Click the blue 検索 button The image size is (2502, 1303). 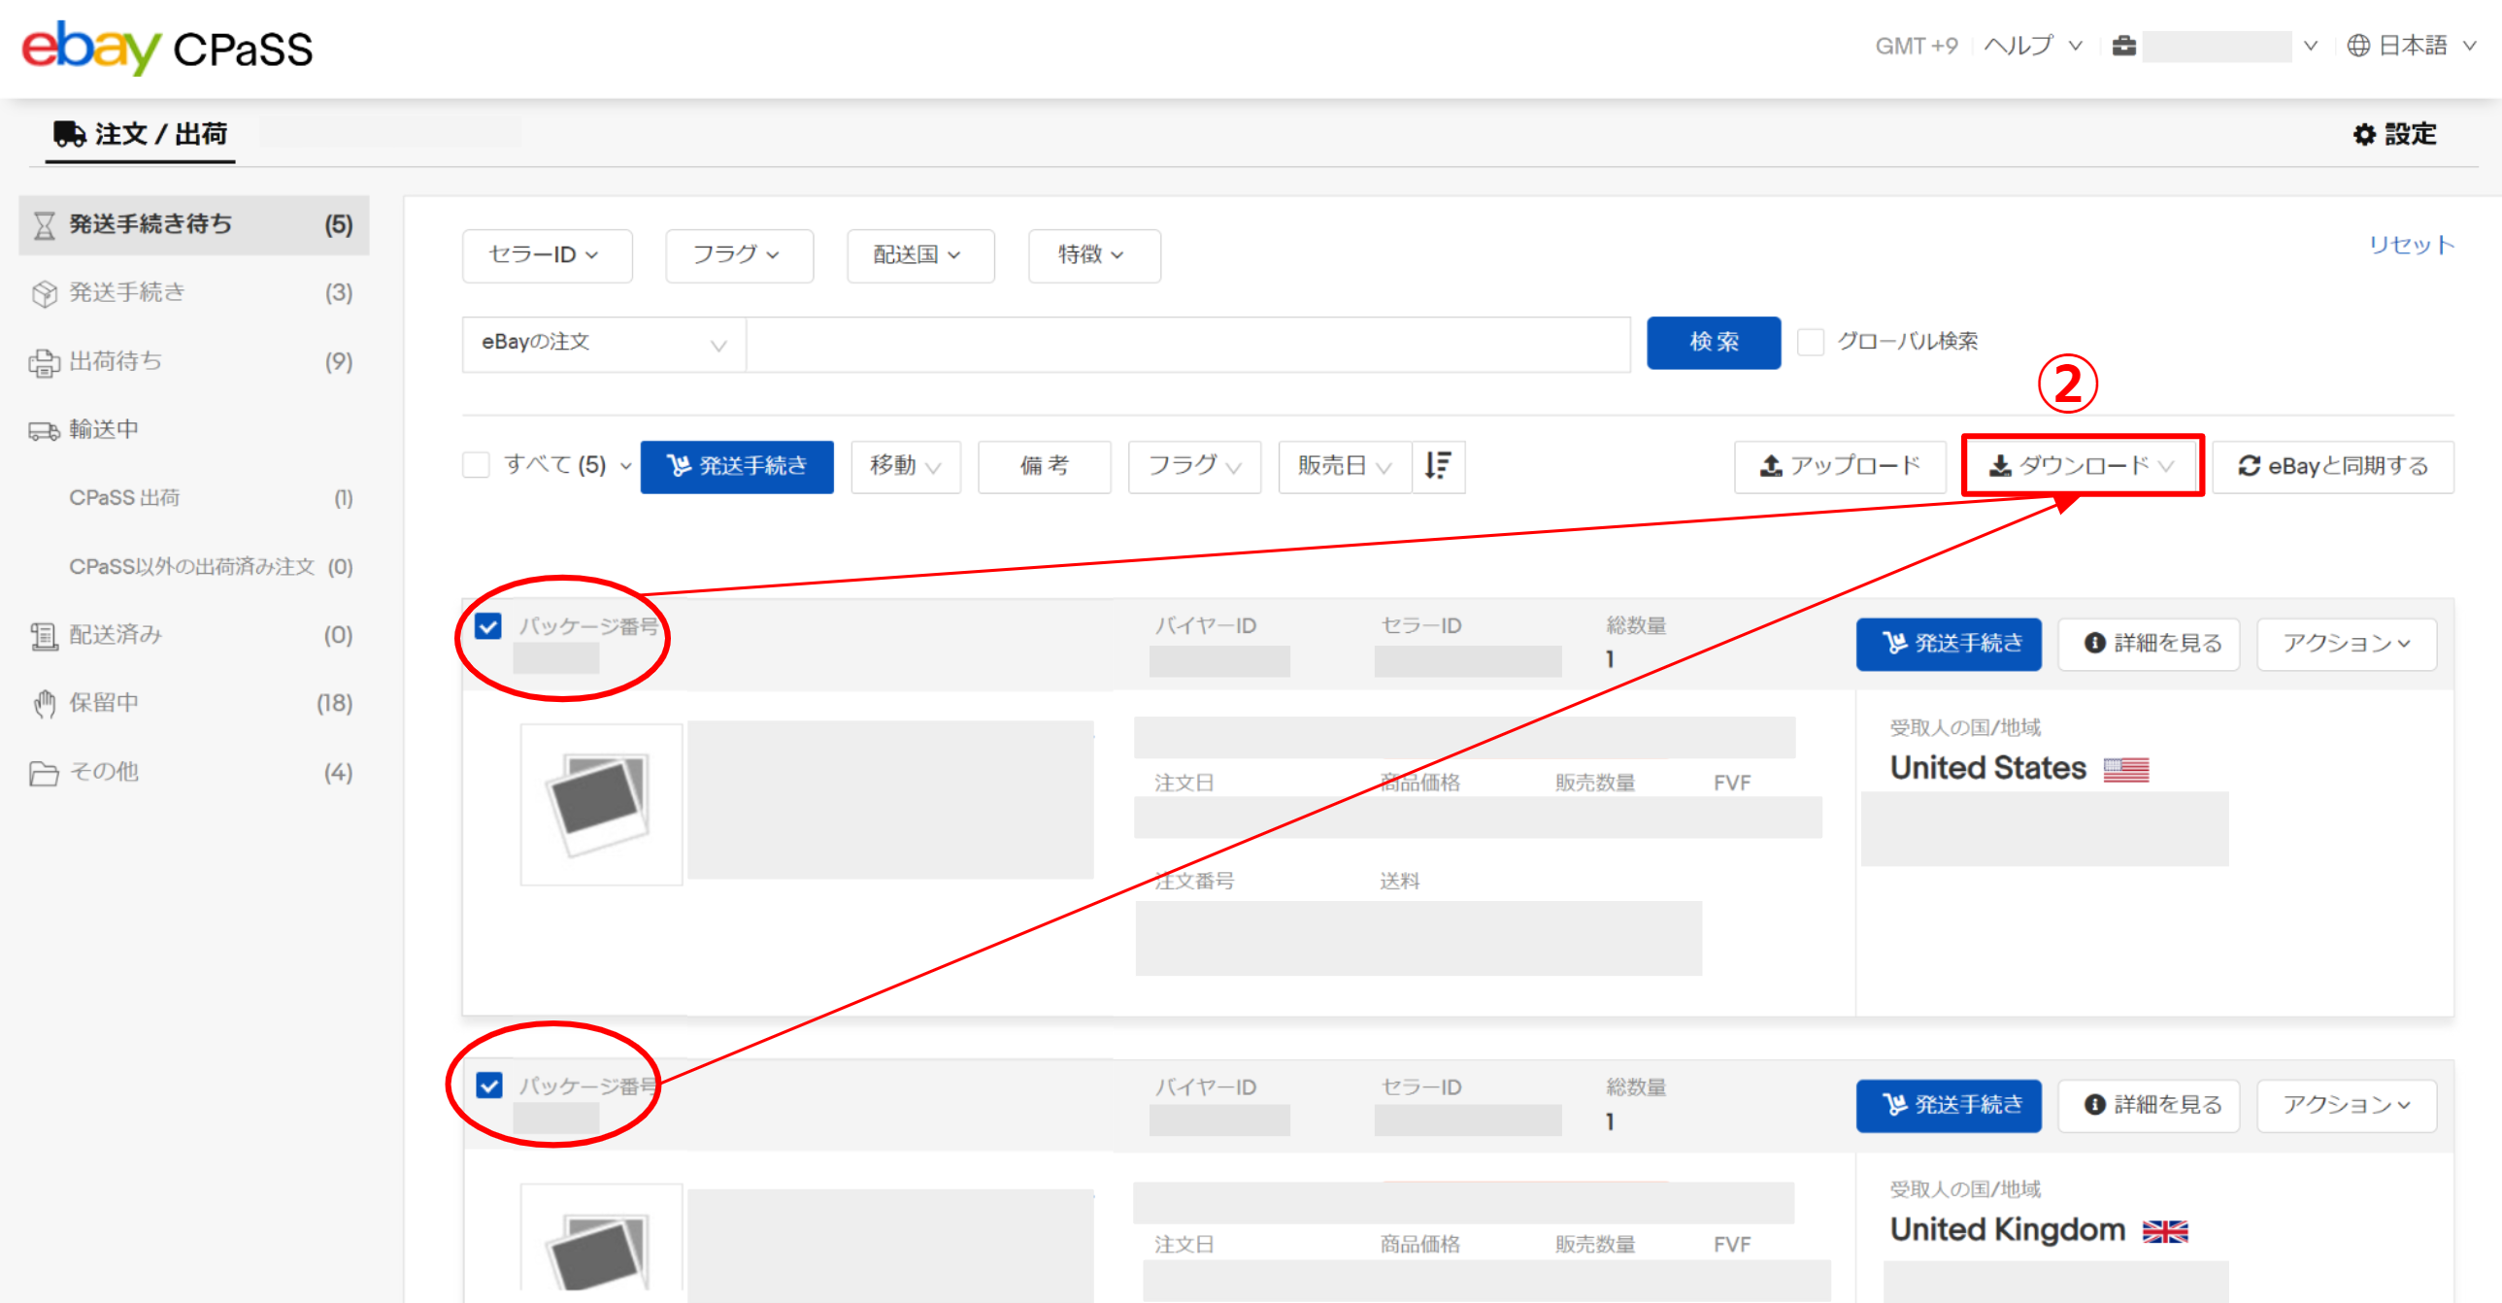coord(1713,342)
